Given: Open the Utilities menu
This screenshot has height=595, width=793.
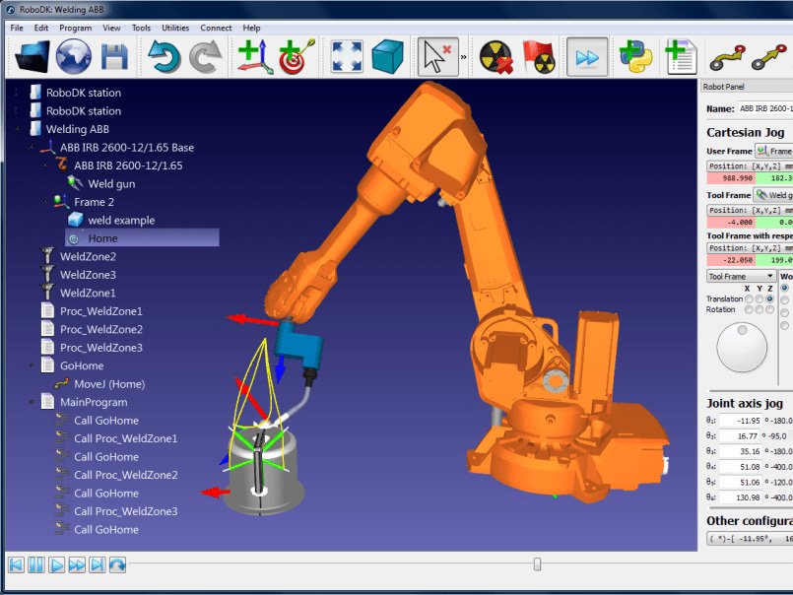Looking at the screenshot, I should (x=175, y=28).
